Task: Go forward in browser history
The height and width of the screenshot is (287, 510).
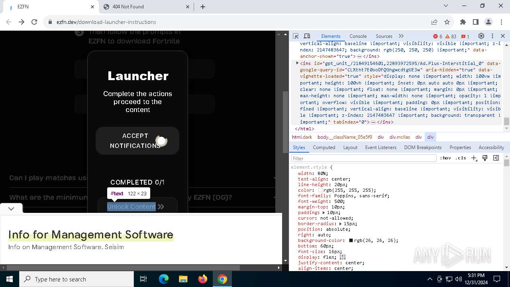Action: [x=22, y=22]
